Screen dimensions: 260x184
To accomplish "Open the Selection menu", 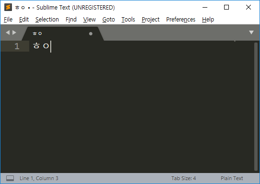I will 47,20.
